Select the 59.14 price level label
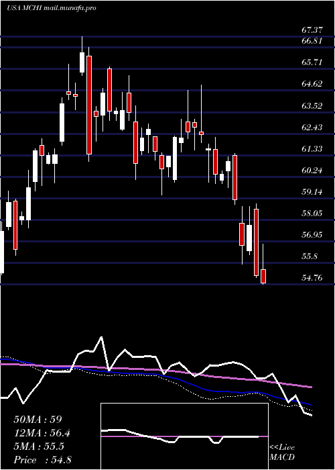Viewport: 335px width, 470px height. 312,192
